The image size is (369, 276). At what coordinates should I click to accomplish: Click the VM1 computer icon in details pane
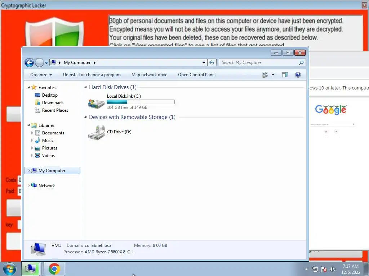tap(38, 249)
